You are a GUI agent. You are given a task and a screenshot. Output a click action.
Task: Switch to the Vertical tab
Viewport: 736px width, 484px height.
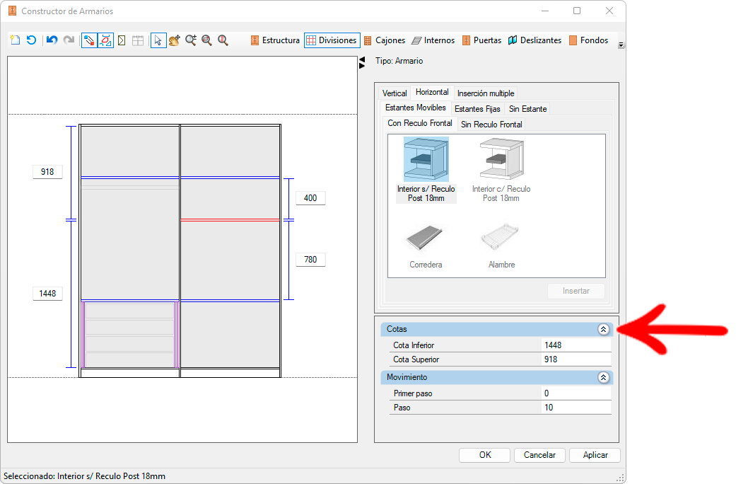click(x=395, y=93)
